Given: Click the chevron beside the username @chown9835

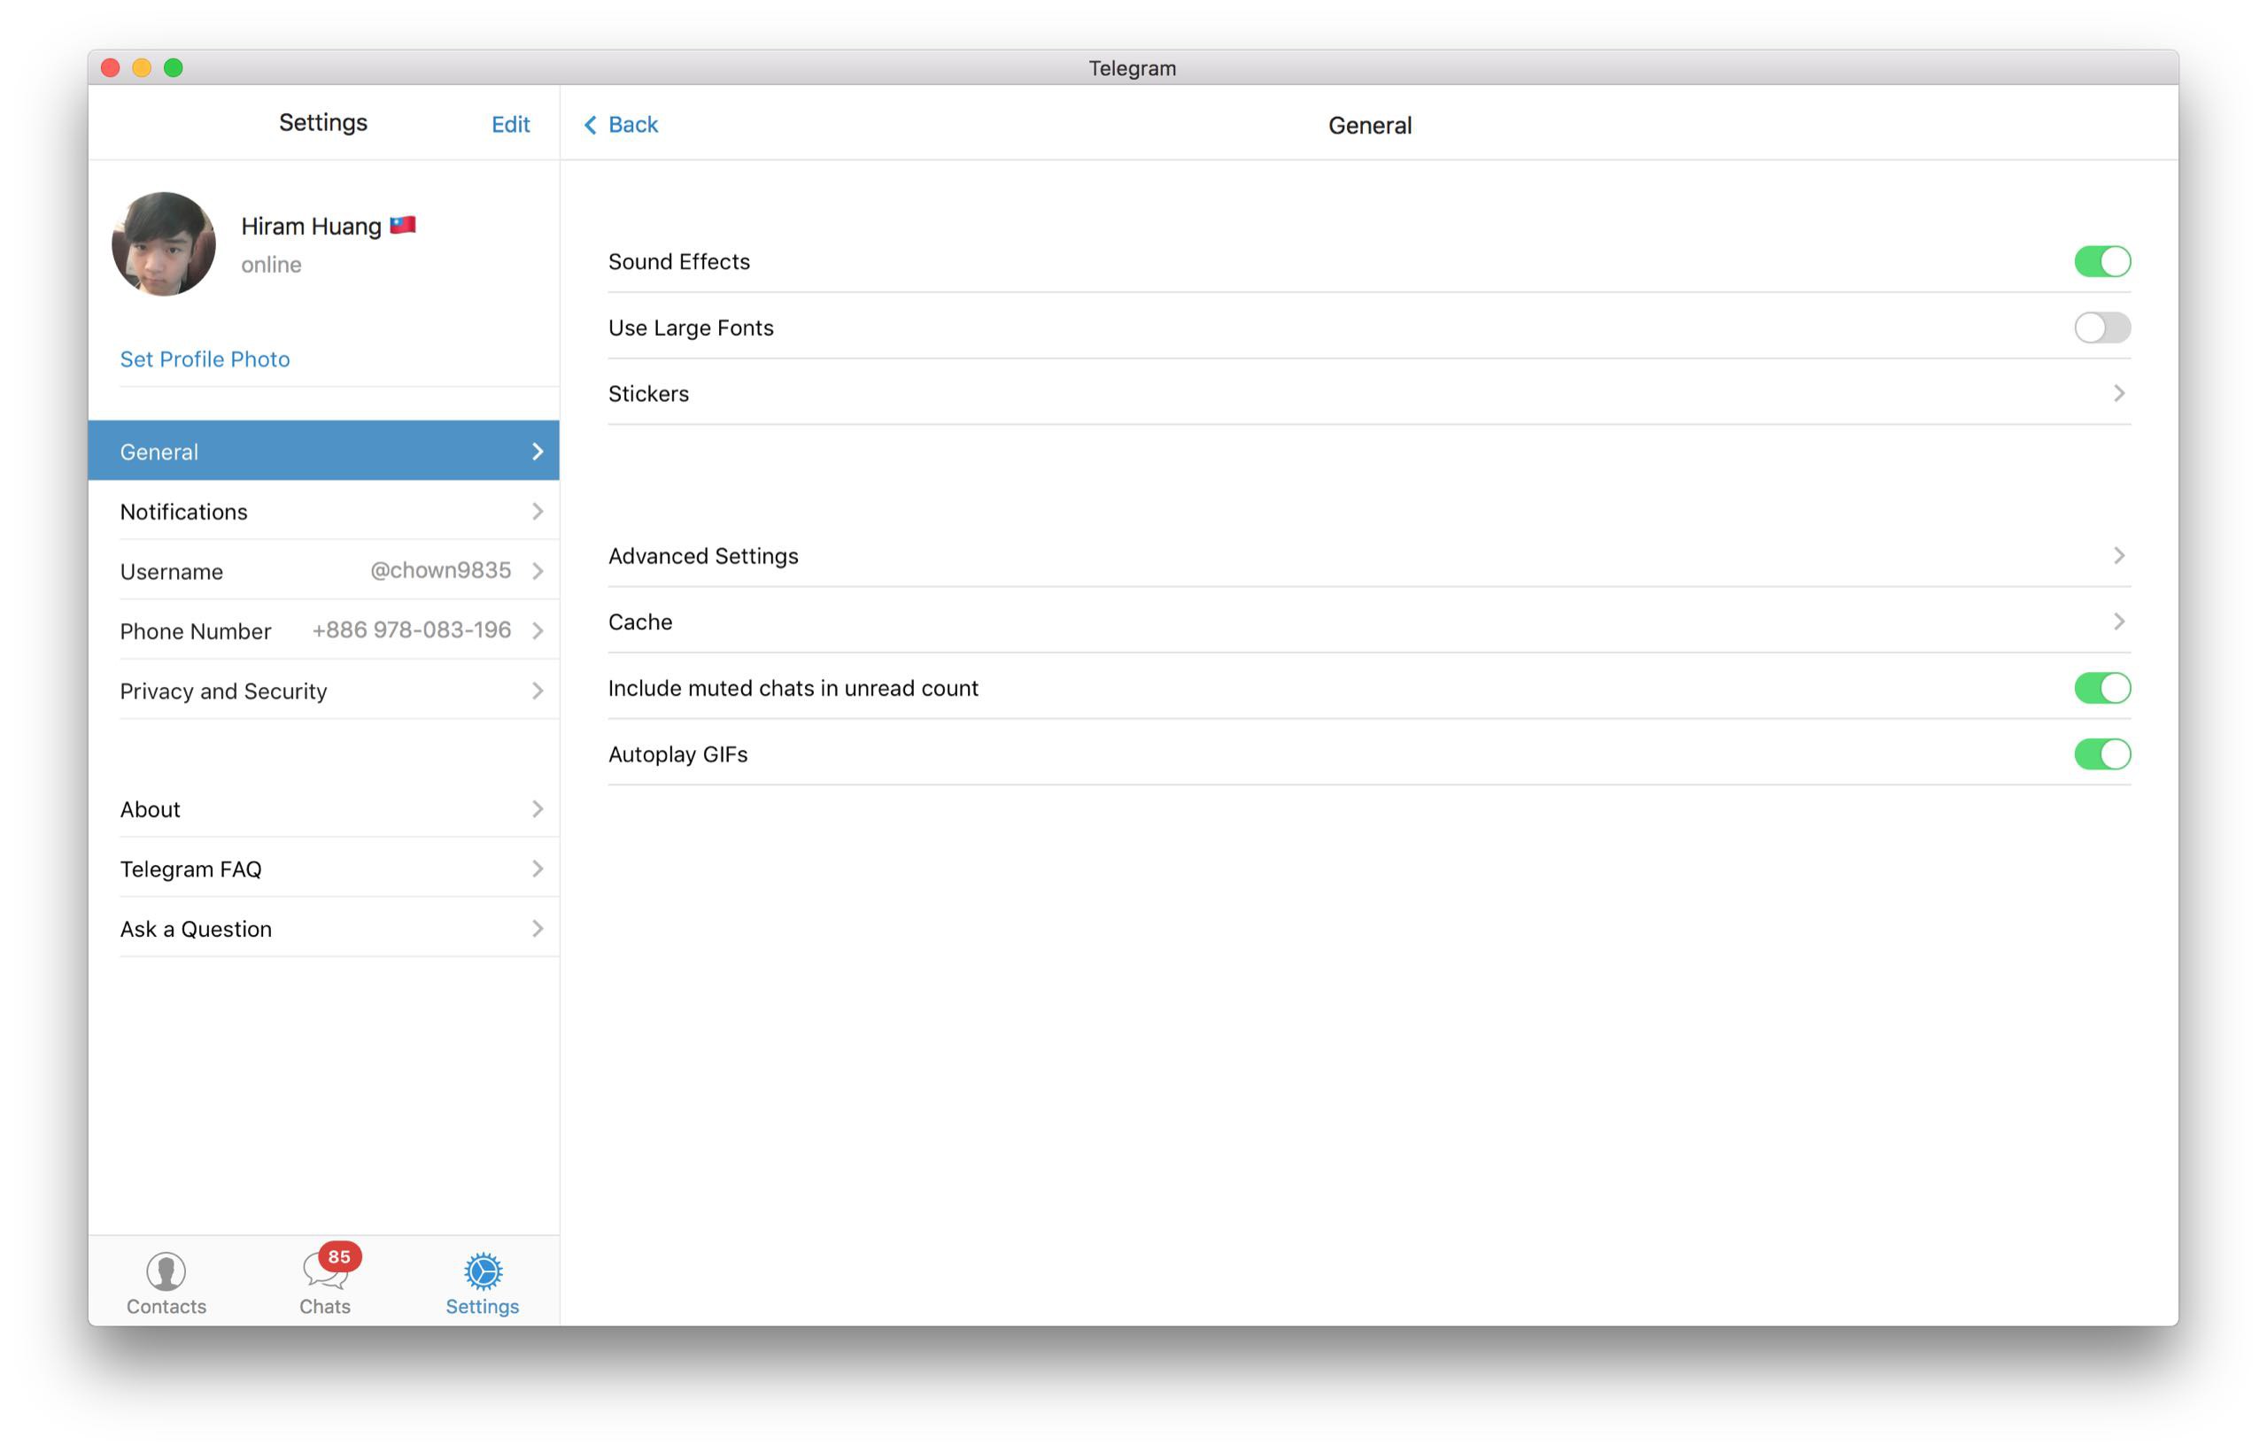Looking at the screenshot, I should (x=538, y=570).
